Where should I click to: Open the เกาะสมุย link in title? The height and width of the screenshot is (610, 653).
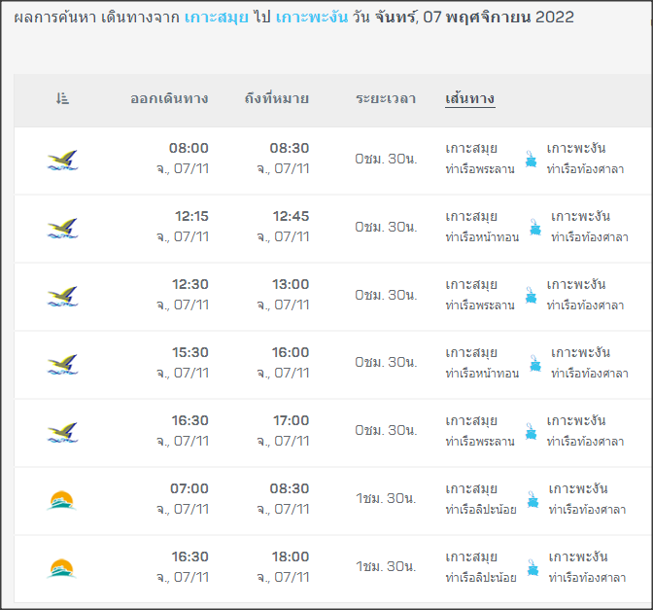(216, 18)
